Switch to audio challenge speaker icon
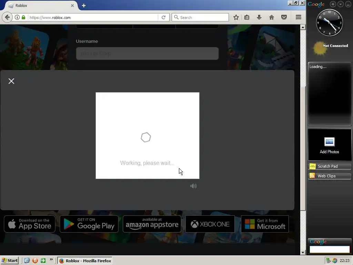The image size is (353, 265). [193, 186]
